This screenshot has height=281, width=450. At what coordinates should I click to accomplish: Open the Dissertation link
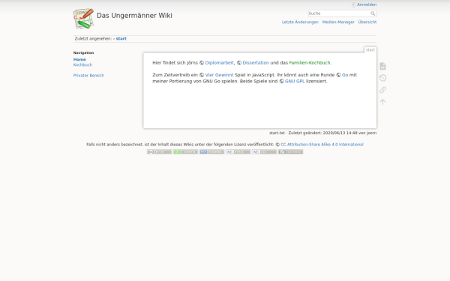[256, 63]
